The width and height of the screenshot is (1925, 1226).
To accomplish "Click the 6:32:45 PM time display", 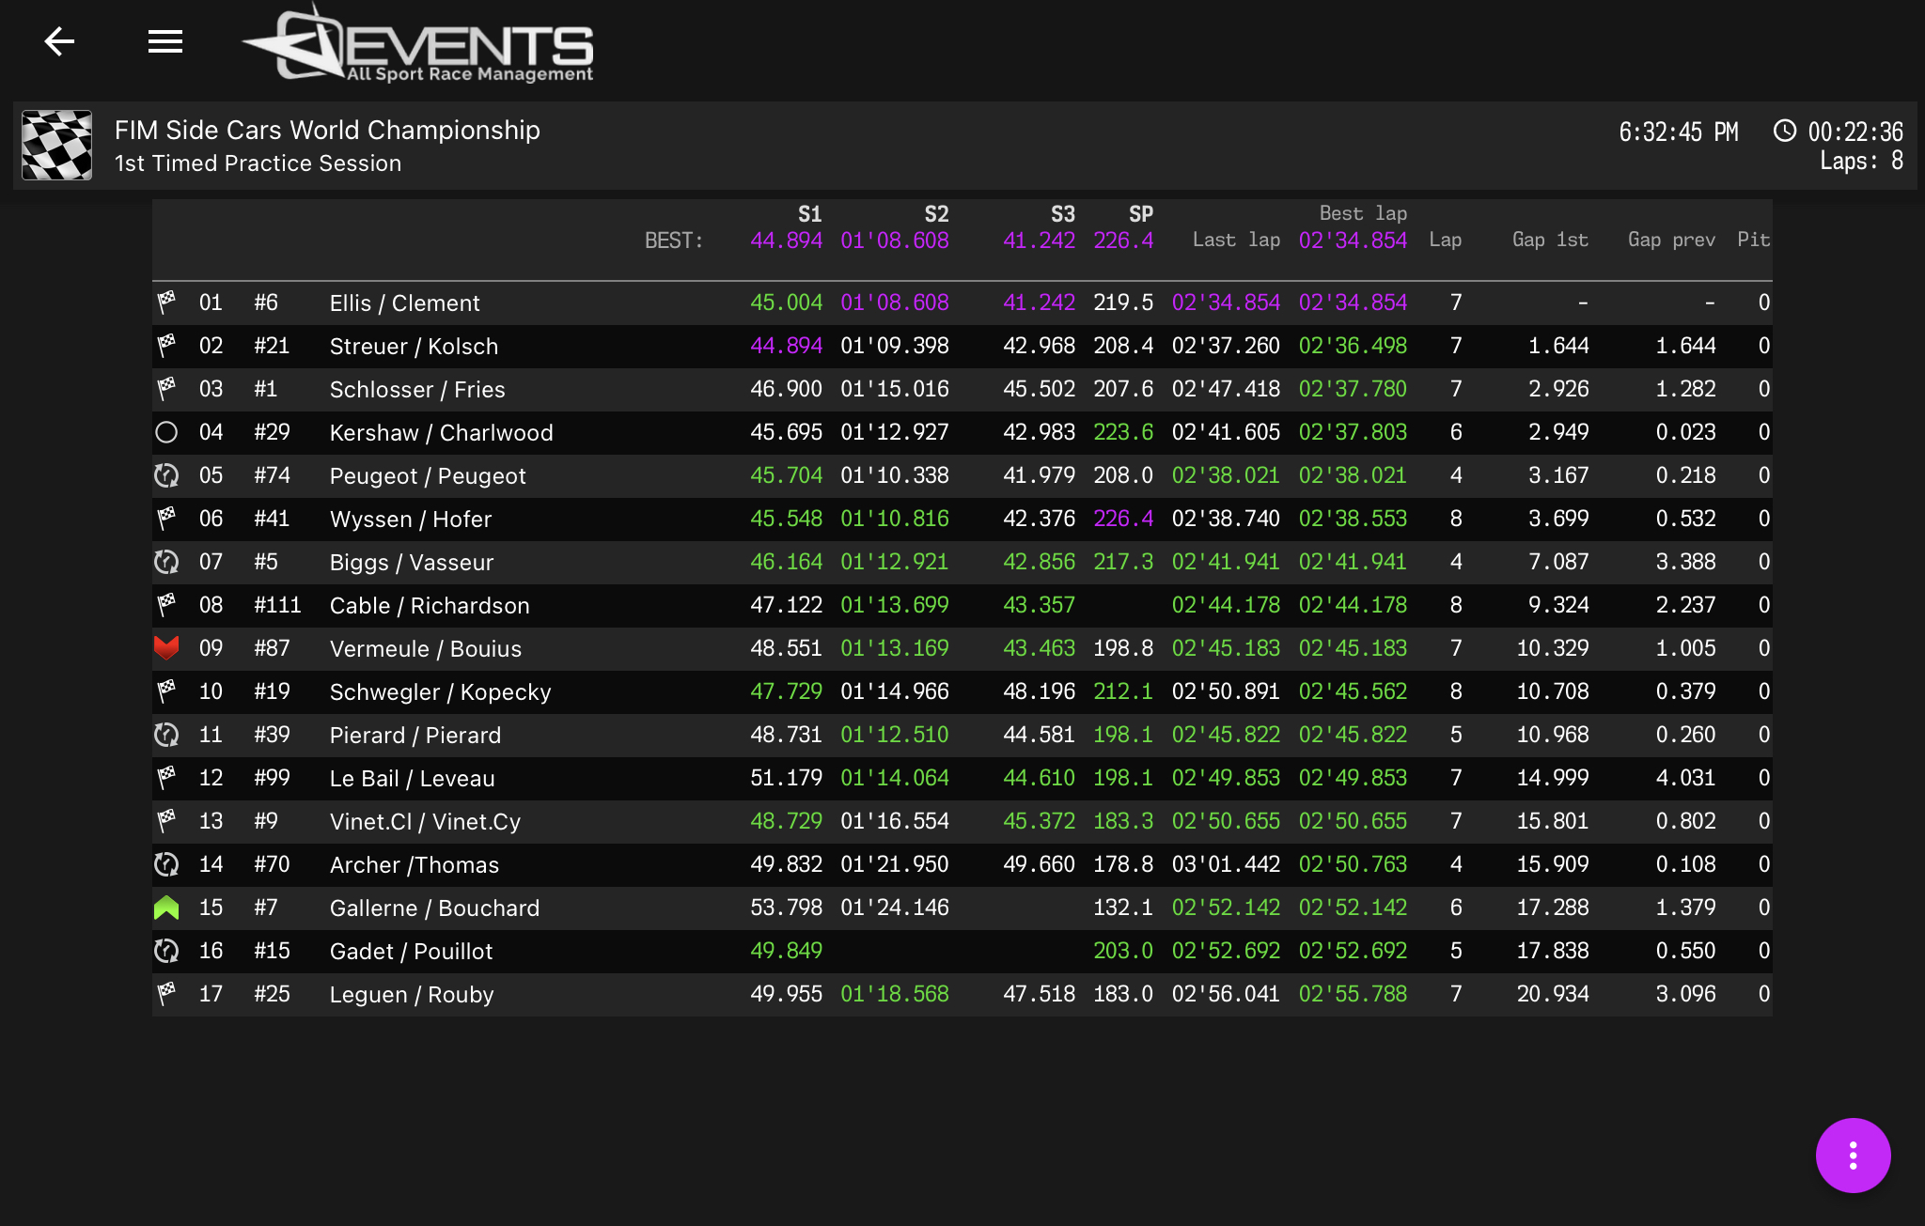I will point(1679,132).
